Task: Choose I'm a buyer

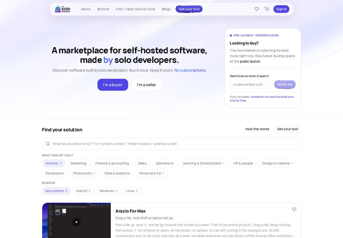Action: coord(113,85)
